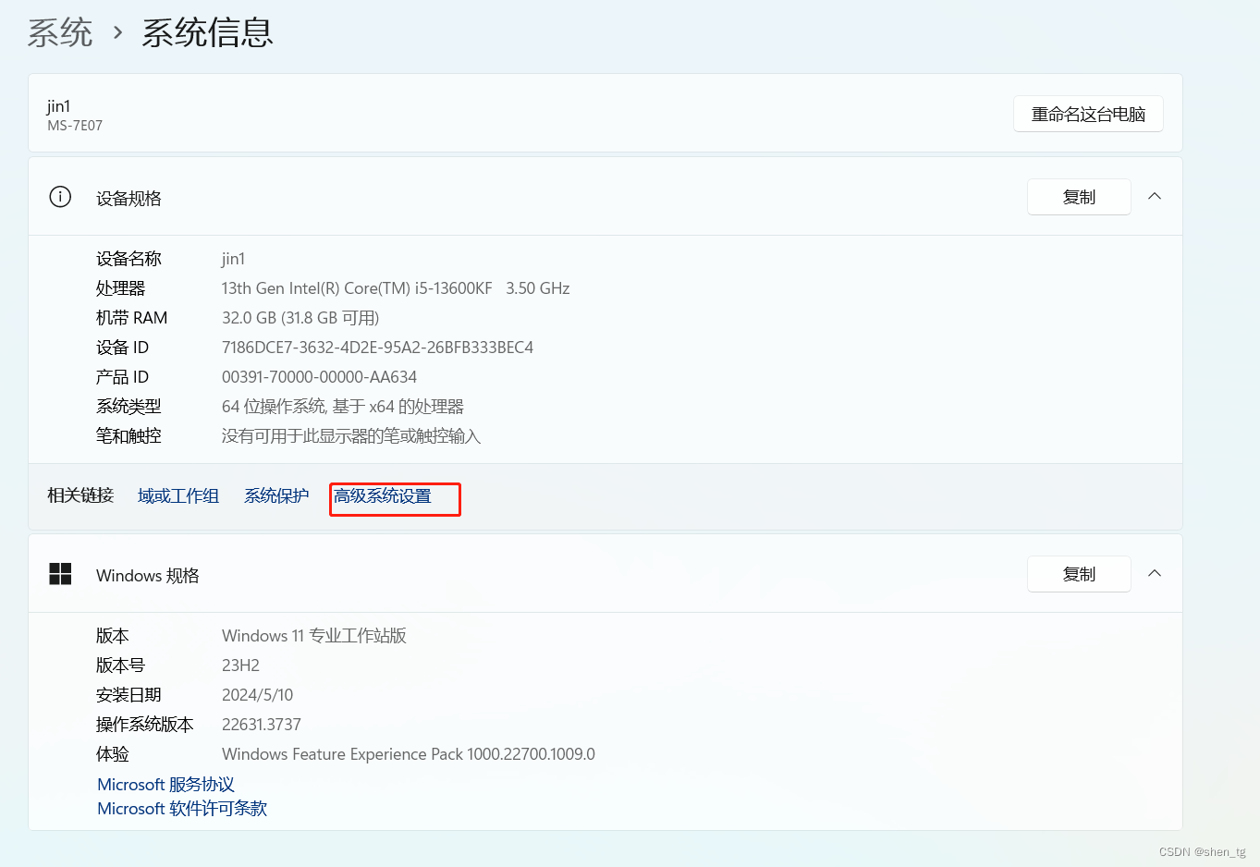1260x867 pixels.
Task: Click the 产品 ID label
Action: [x=122, y=377]
